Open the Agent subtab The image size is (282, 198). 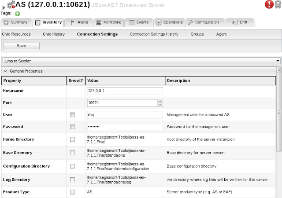coord(221,34)
